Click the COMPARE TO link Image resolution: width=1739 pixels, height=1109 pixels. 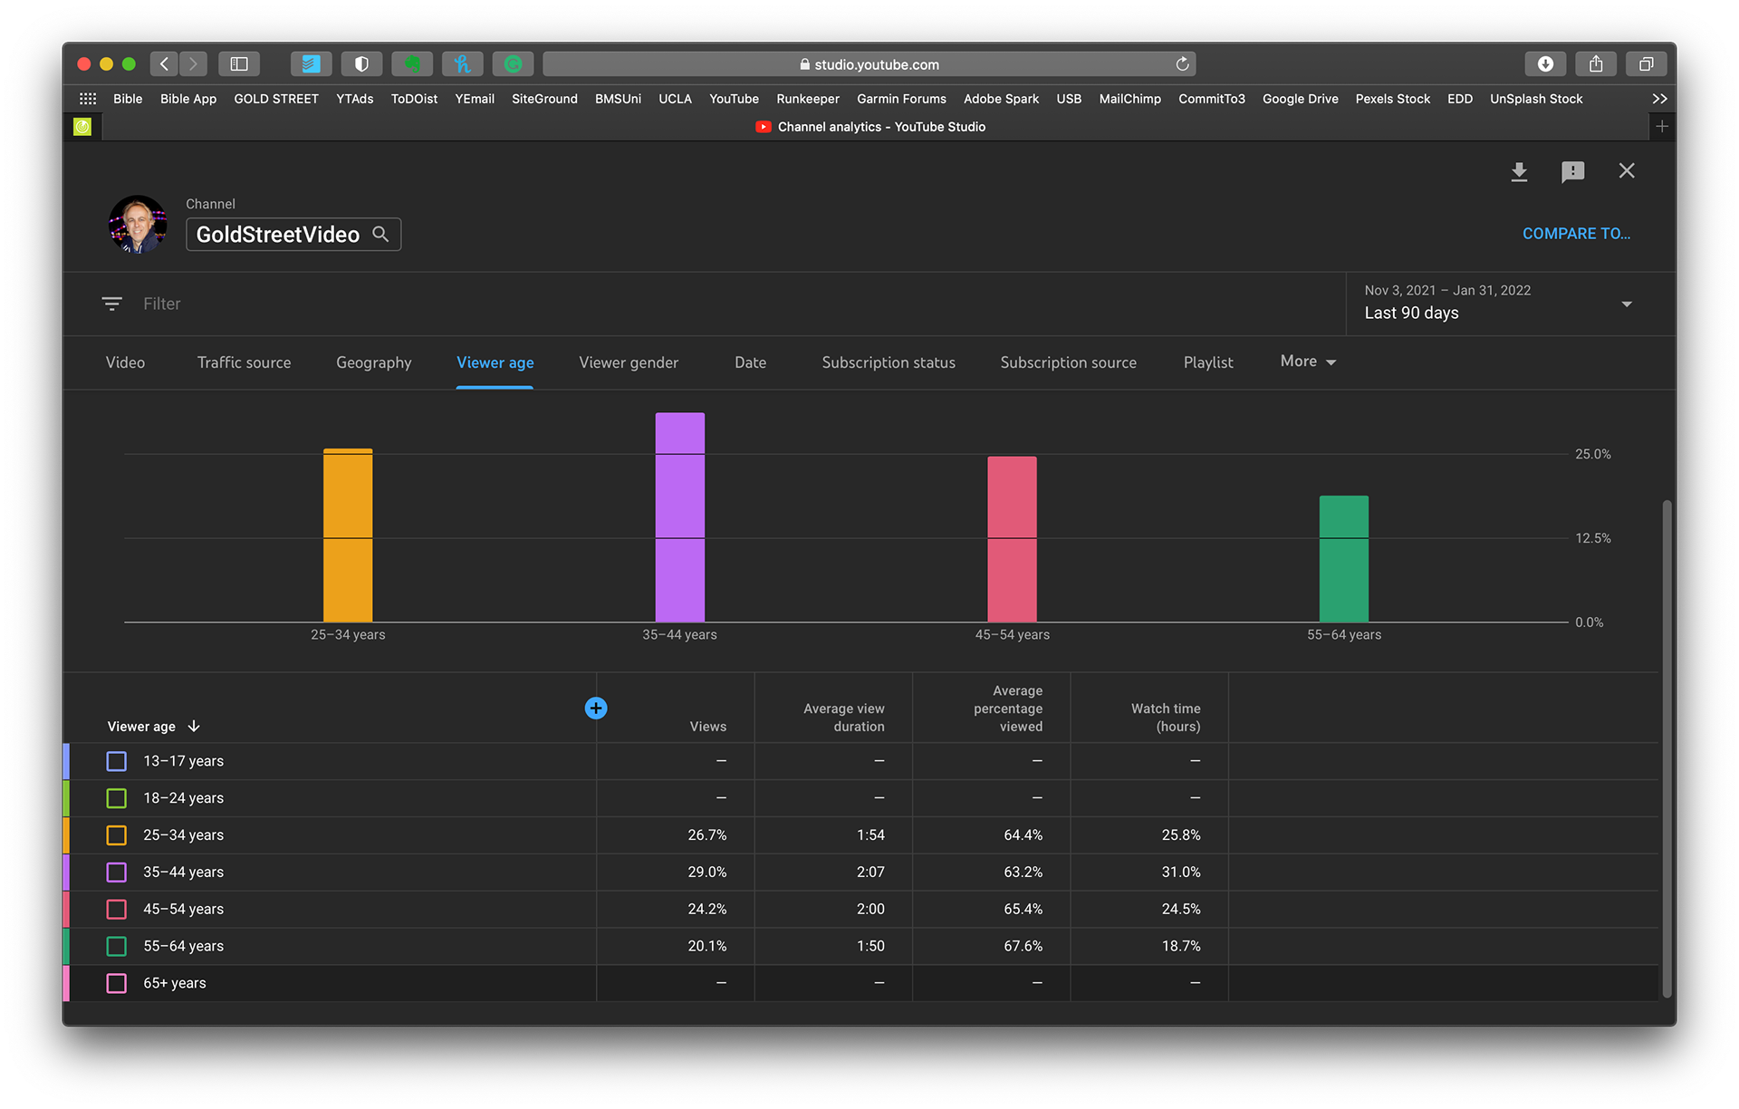click(x=1576, y=234)
